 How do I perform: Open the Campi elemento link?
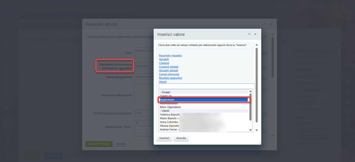click(169, 74)
